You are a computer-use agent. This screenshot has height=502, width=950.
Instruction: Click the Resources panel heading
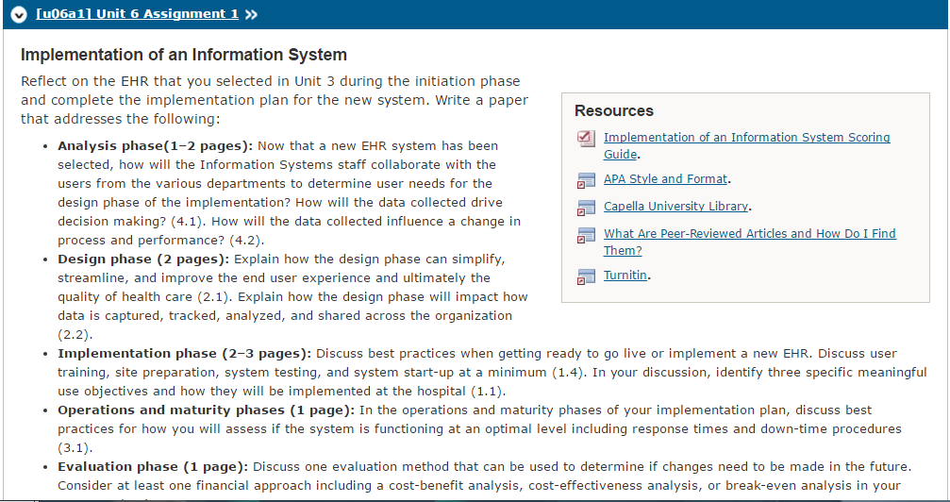[x=614, y=111]
